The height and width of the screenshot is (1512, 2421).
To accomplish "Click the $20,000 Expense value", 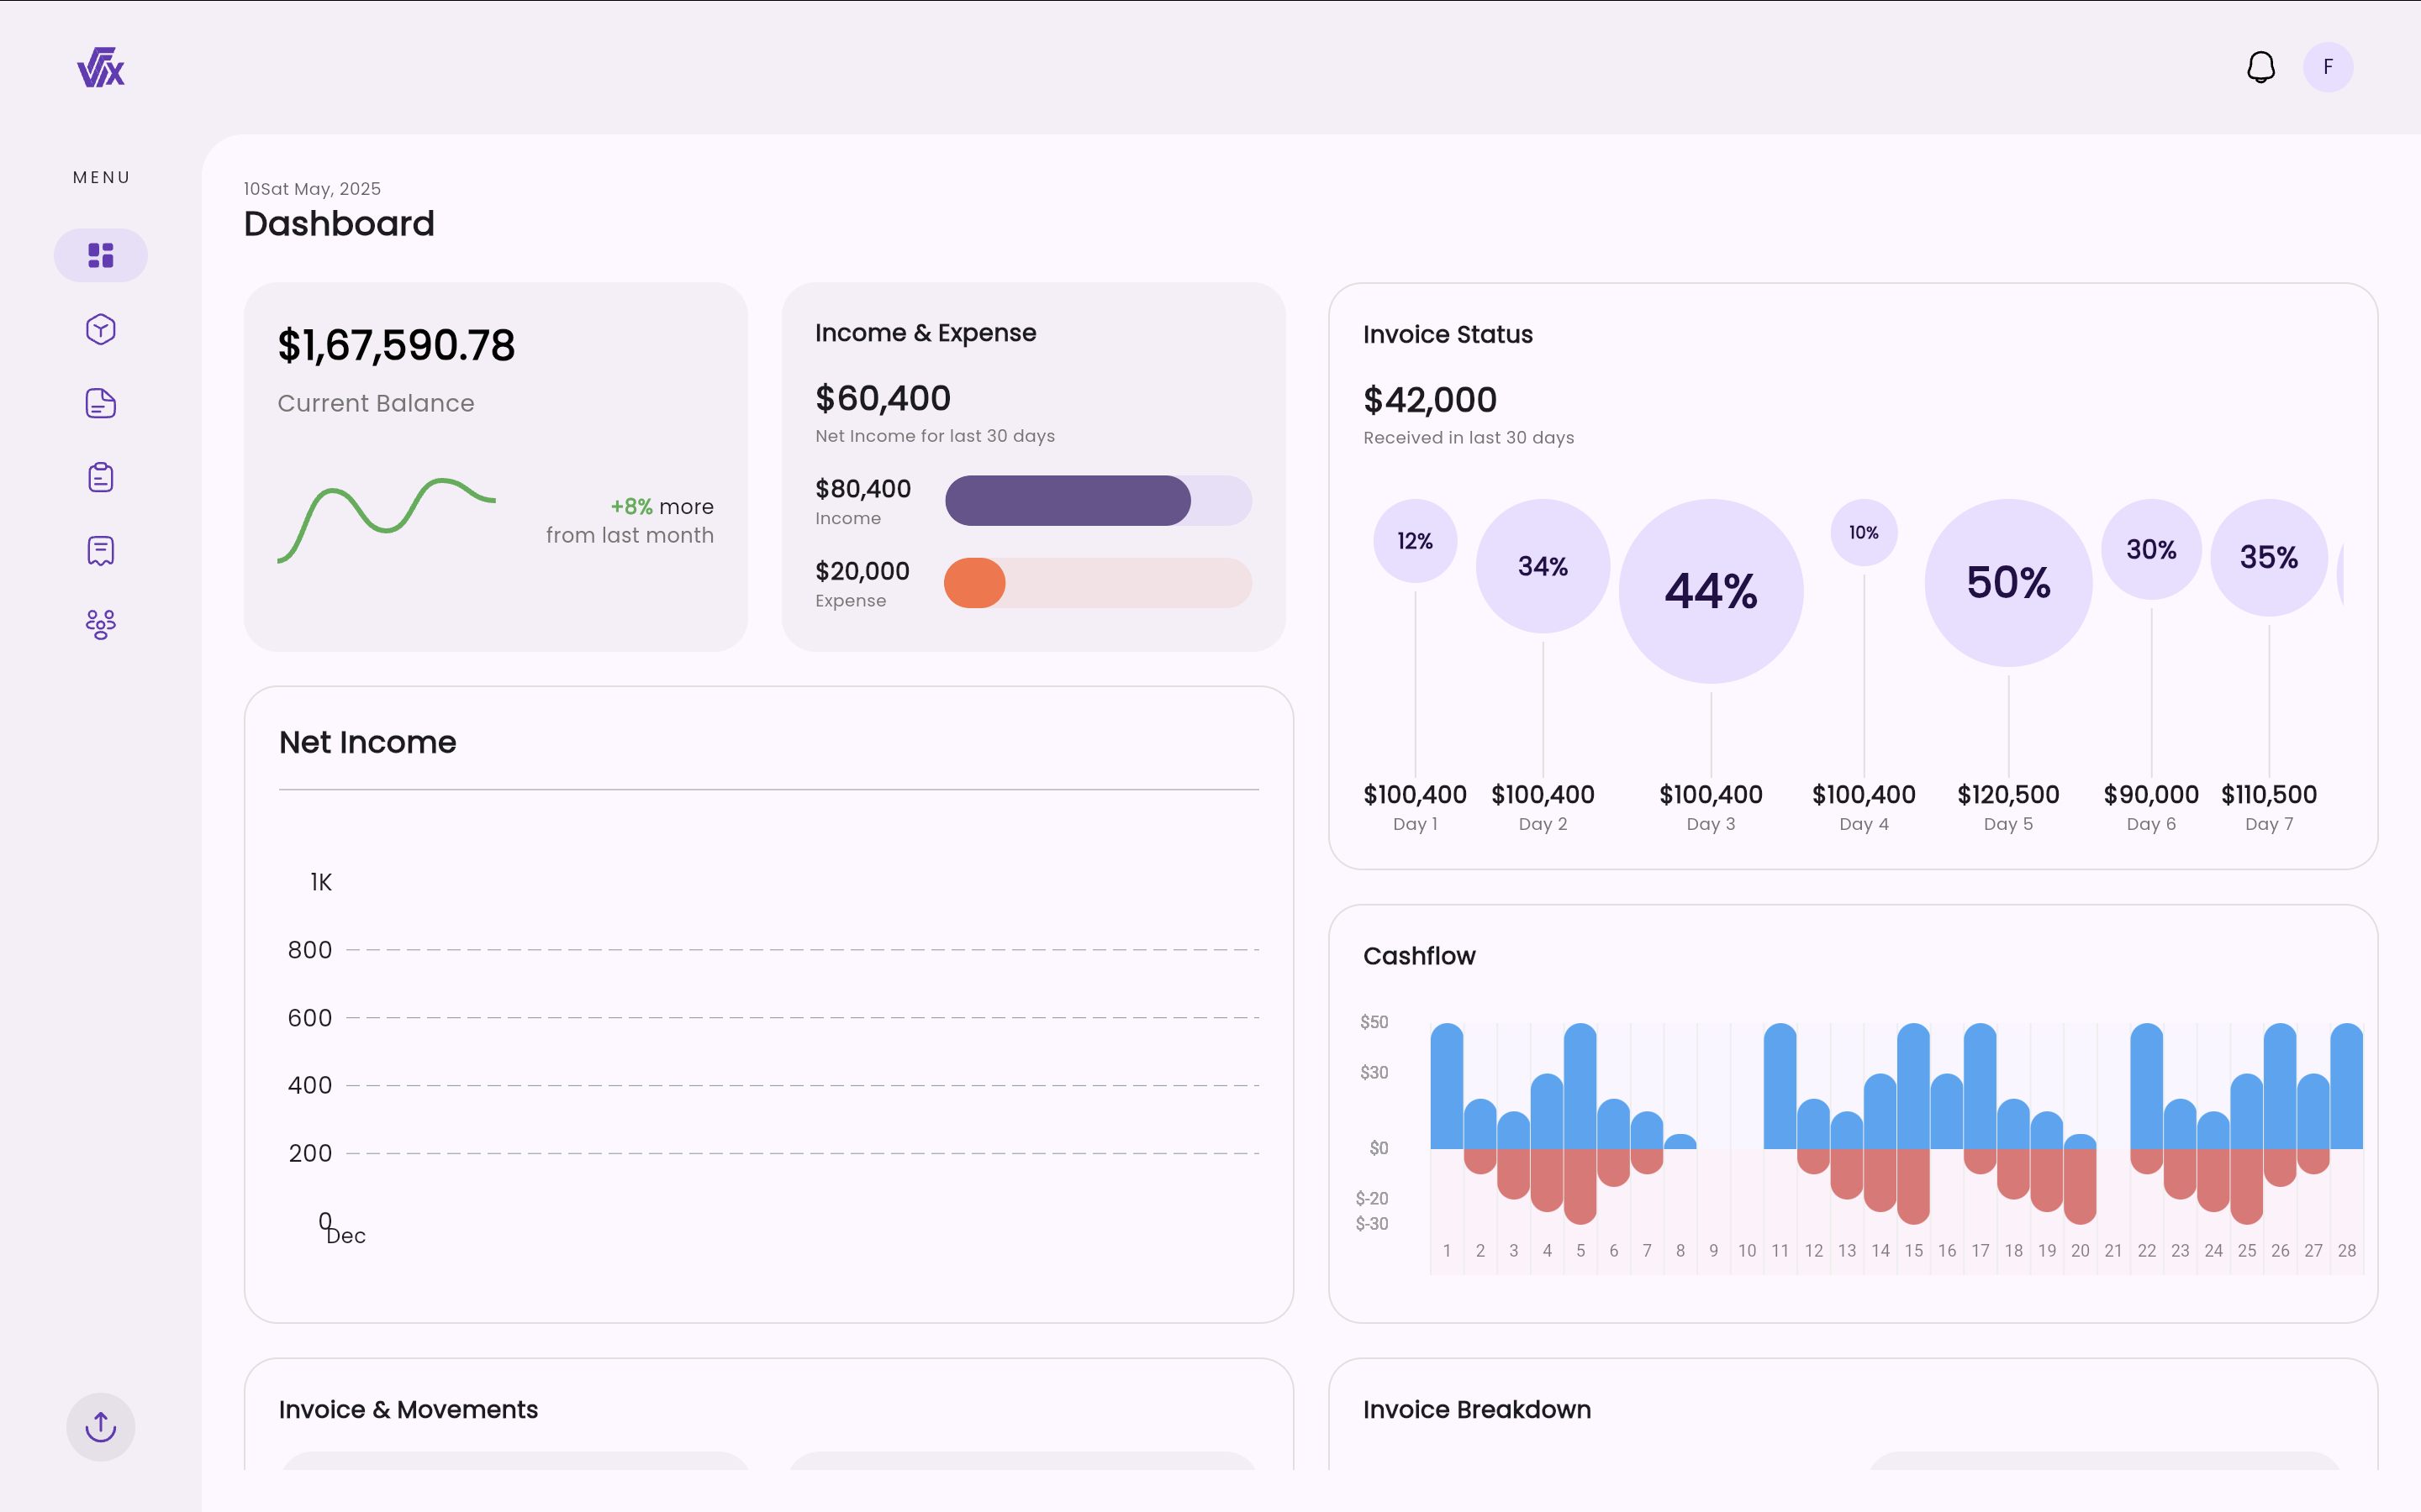I will click(862, 571).
